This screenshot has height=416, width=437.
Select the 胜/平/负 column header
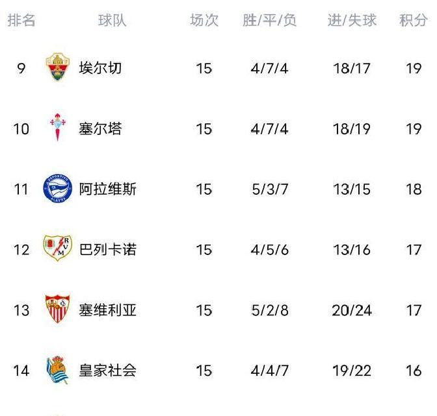click(x=269, y=21)
